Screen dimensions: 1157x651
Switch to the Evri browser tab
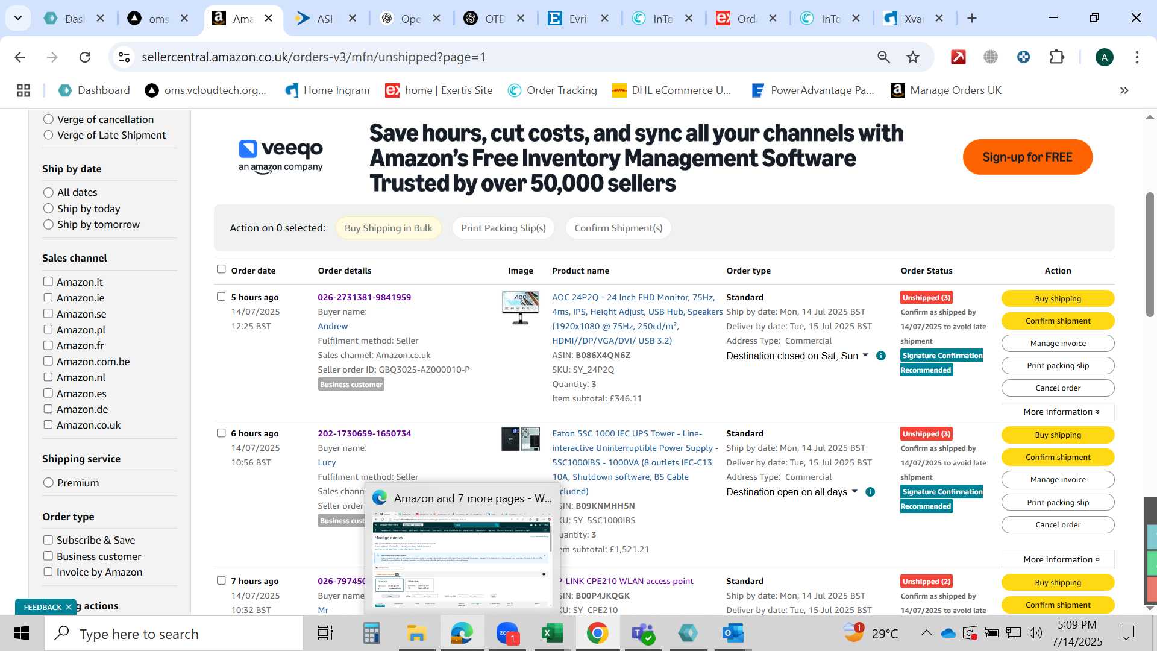pos(577,19)
